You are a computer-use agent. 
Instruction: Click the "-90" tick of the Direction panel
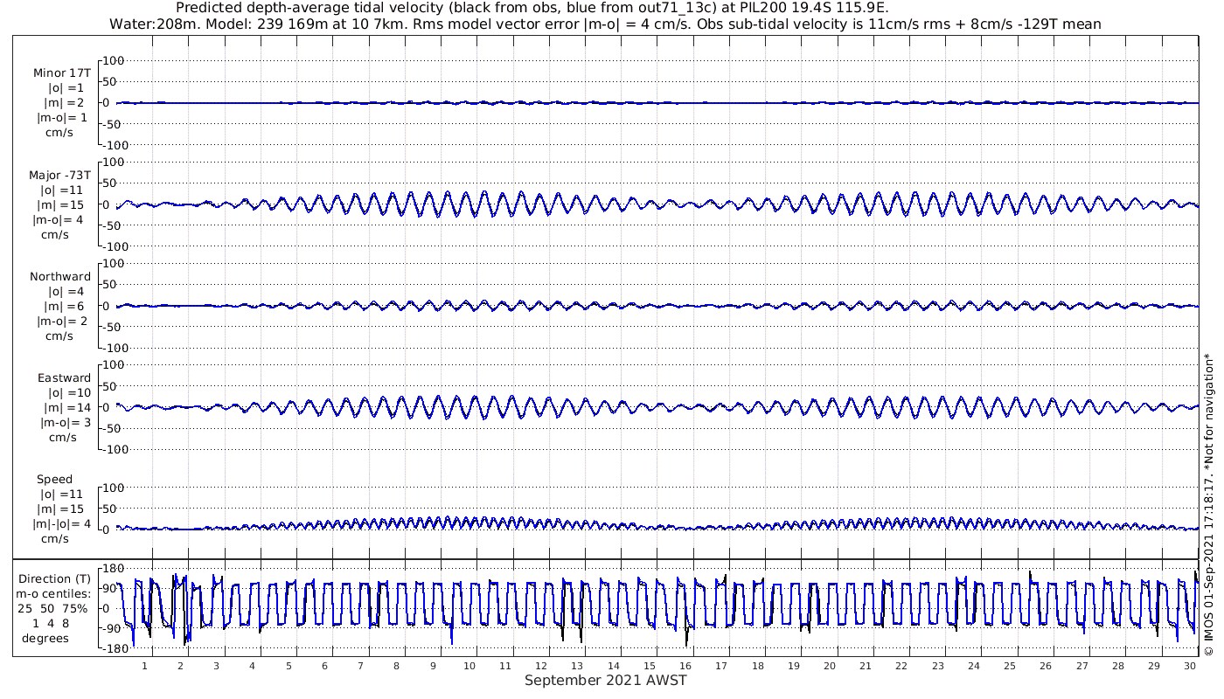[x=112, y=629]
